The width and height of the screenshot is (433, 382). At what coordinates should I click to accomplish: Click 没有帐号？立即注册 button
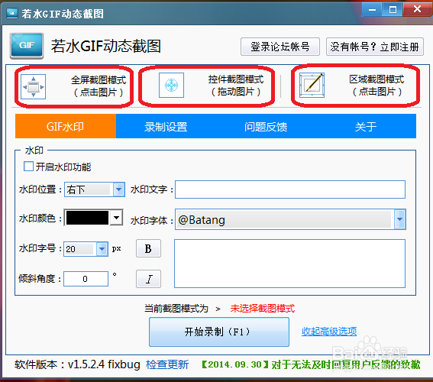375,47
